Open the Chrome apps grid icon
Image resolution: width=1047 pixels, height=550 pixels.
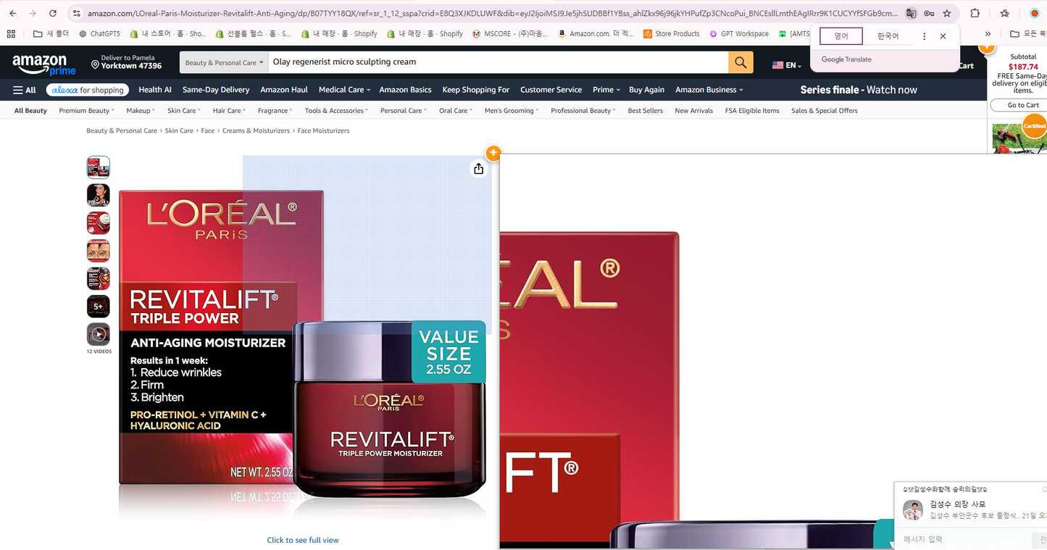(x=11, y=33)
